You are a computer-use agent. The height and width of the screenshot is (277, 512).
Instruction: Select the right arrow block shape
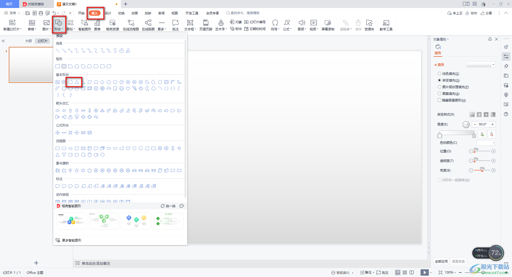click(58, 111)
